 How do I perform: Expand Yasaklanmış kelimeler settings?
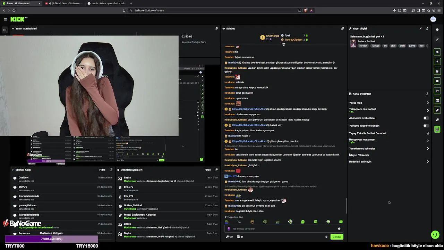(428, 149)
